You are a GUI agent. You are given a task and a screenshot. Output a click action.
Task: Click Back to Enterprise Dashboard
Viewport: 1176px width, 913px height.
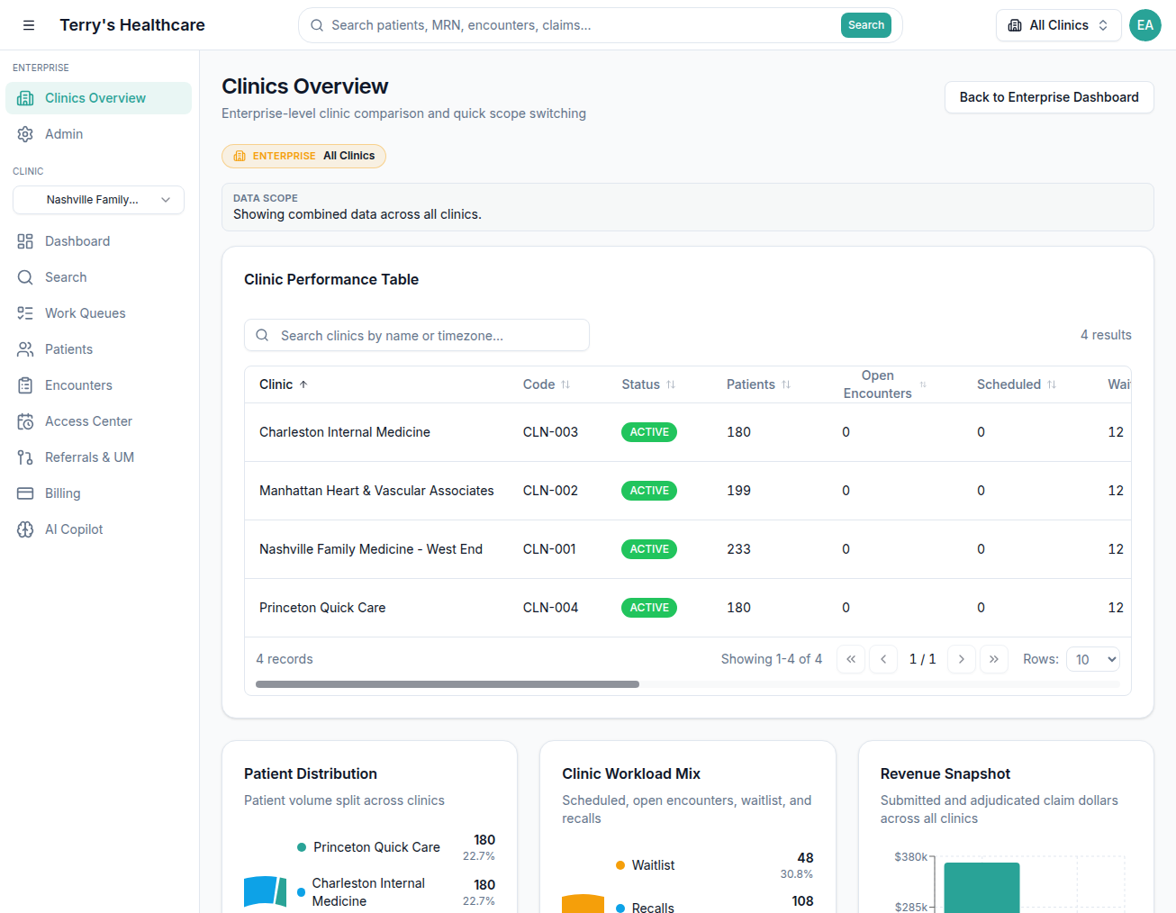1049,97
